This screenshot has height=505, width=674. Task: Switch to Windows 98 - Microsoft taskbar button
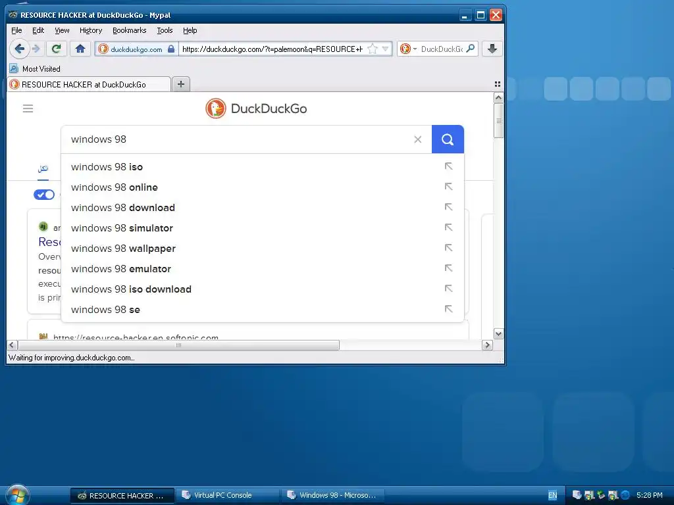coord(333,495)
